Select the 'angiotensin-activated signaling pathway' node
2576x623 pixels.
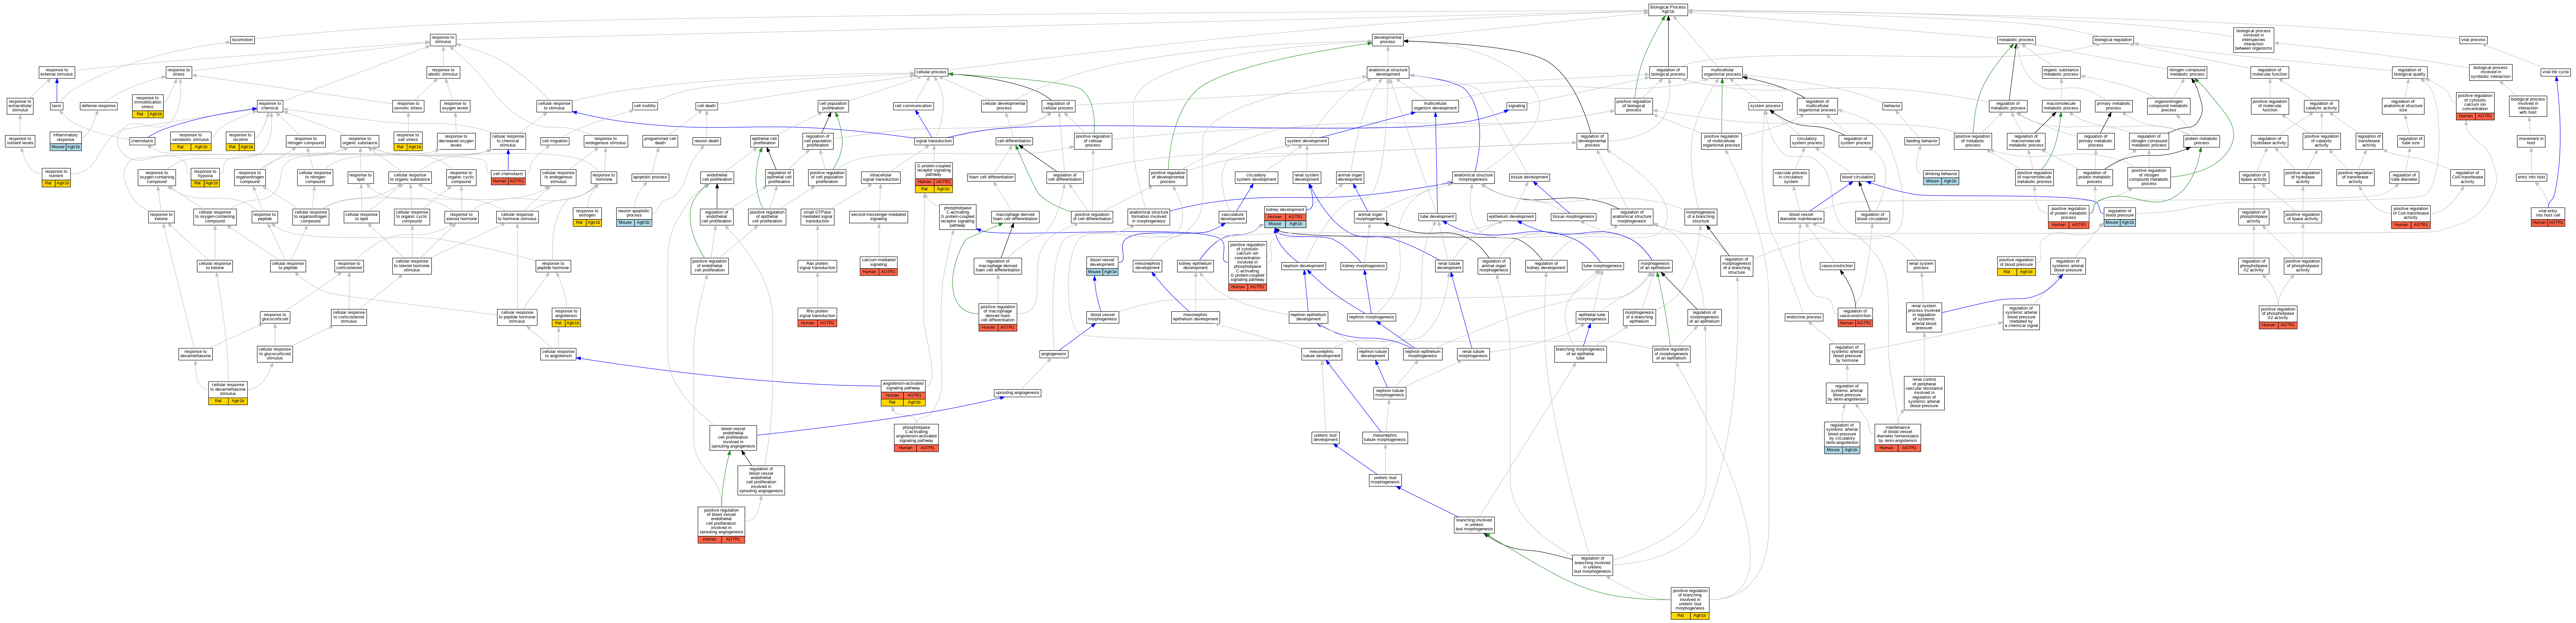click(x=903, y=393)
